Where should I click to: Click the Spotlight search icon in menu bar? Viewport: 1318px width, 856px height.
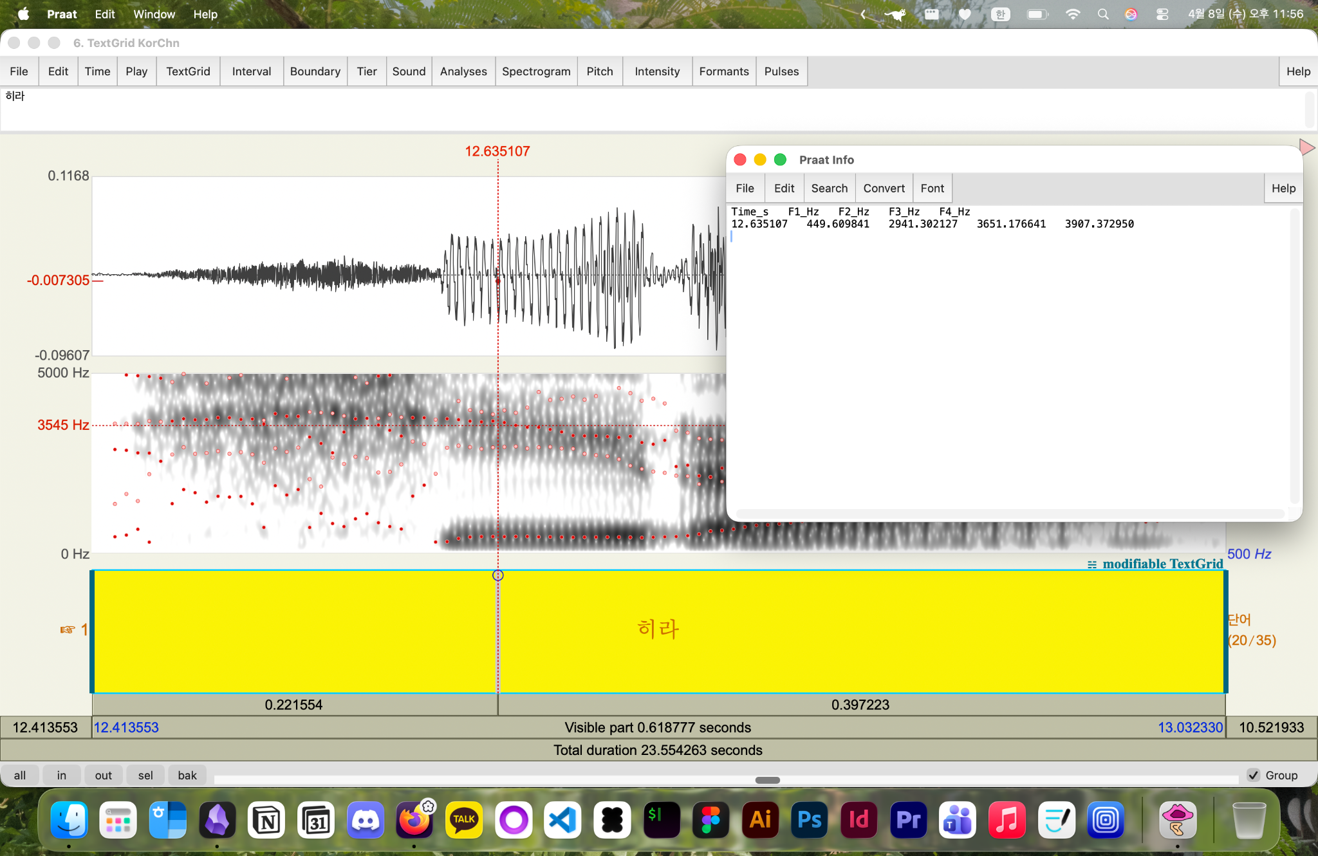coord(1103,14)
